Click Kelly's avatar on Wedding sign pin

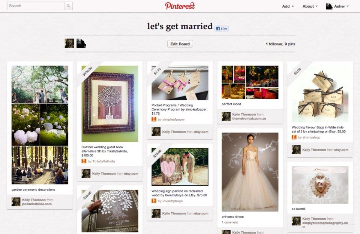tap(156, 213)
